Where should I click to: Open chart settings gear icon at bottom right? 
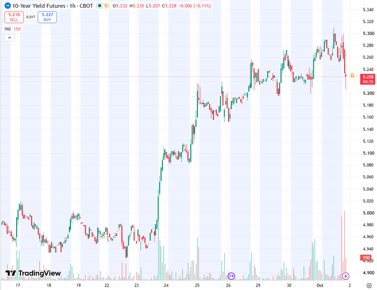click(x=369, y=286)
